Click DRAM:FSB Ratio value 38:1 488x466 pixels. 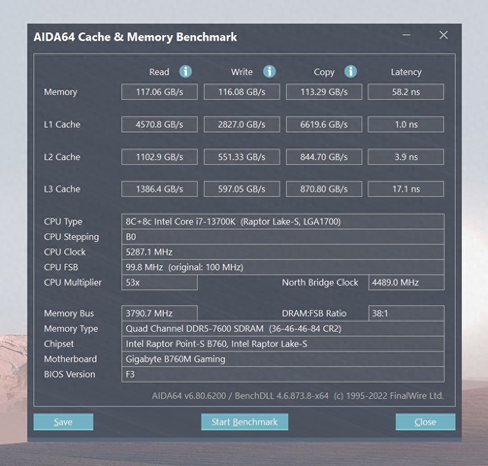coord(406,313)
